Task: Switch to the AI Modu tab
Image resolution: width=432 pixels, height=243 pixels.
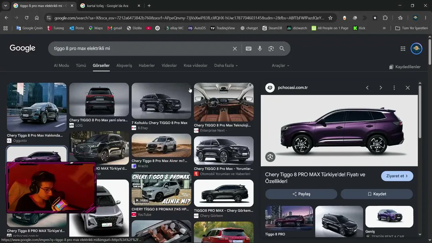Action: pyautogui.click(x=61, y=65)
